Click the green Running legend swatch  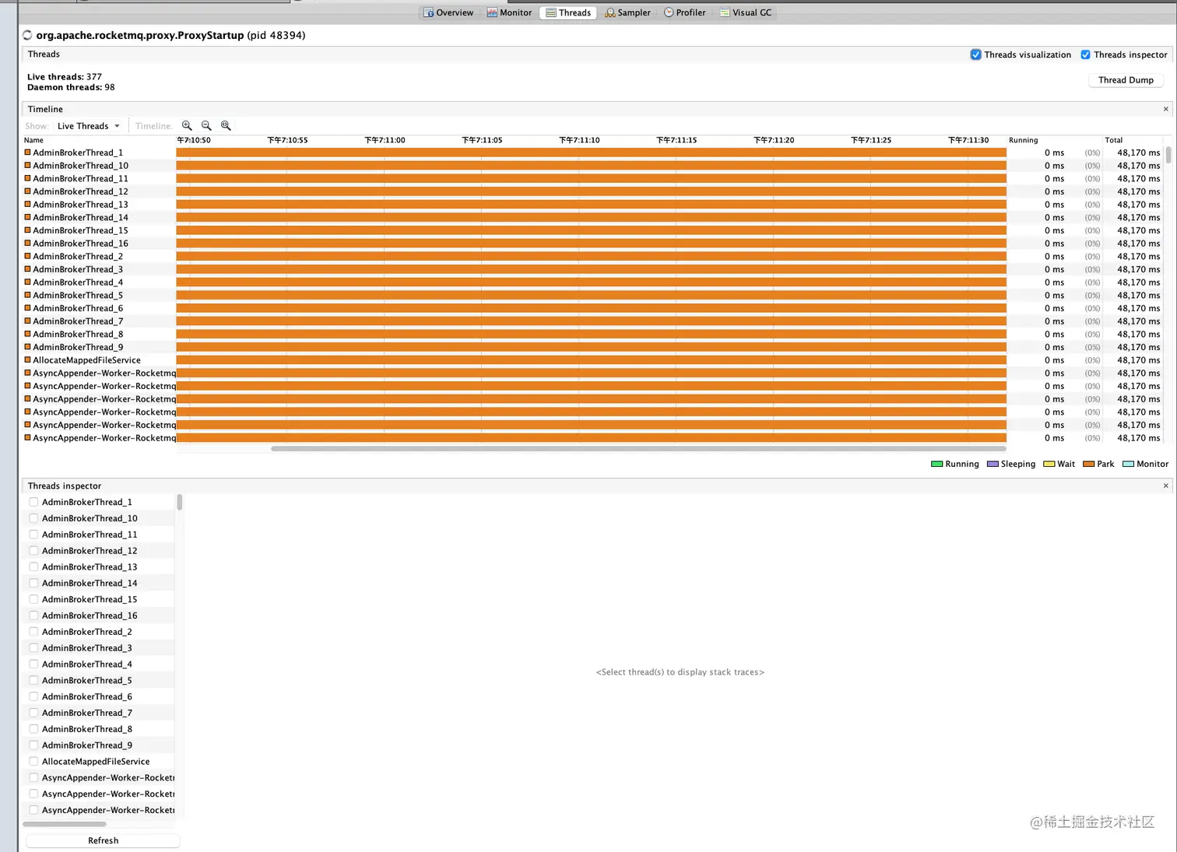point(937,464)
